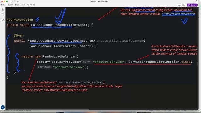Image resolution: width=201 pixels, height=113 pixels.
Task: Open the Home ribbon tab
Action: [x=3, y=5]
